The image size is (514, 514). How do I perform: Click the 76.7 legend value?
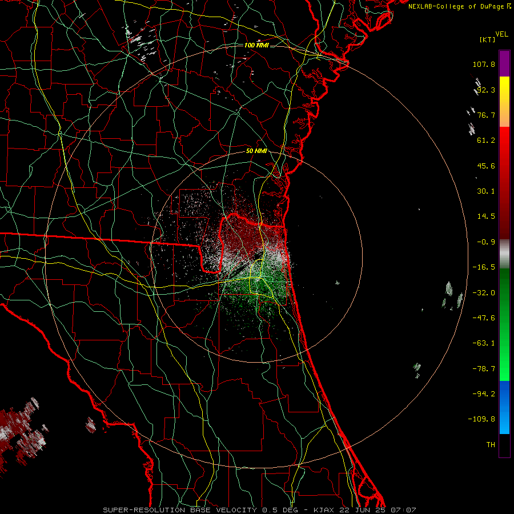pos(486,115)
